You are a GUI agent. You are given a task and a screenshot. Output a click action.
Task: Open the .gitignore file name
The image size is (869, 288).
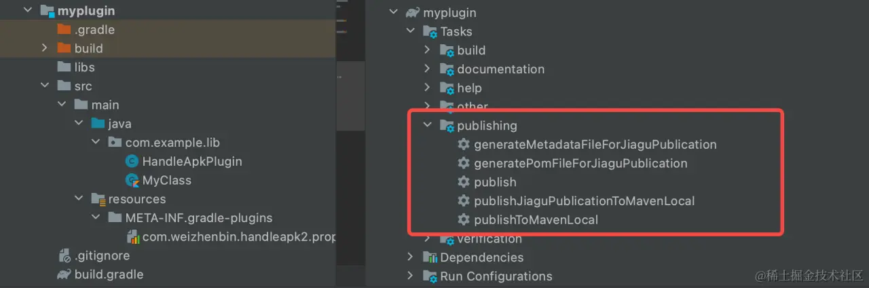(x=103, y=256)
